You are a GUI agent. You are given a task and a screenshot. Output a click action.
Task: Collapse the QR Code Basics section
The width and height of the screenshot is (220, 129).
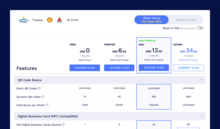(201, 80)
